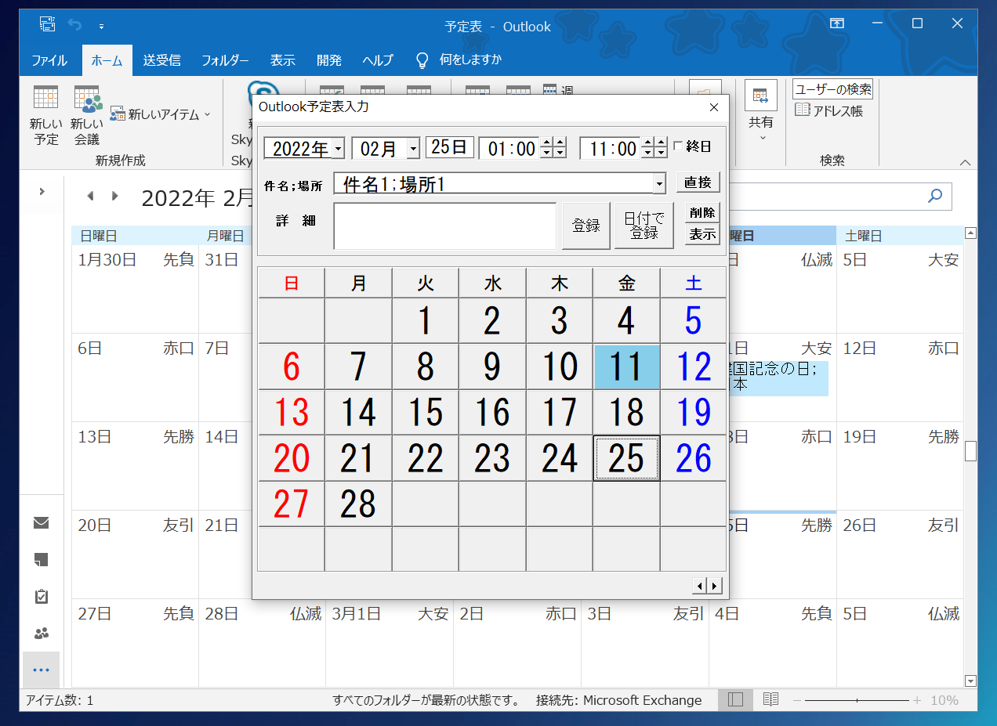Switch to the 表示 tab

point(282,60)
